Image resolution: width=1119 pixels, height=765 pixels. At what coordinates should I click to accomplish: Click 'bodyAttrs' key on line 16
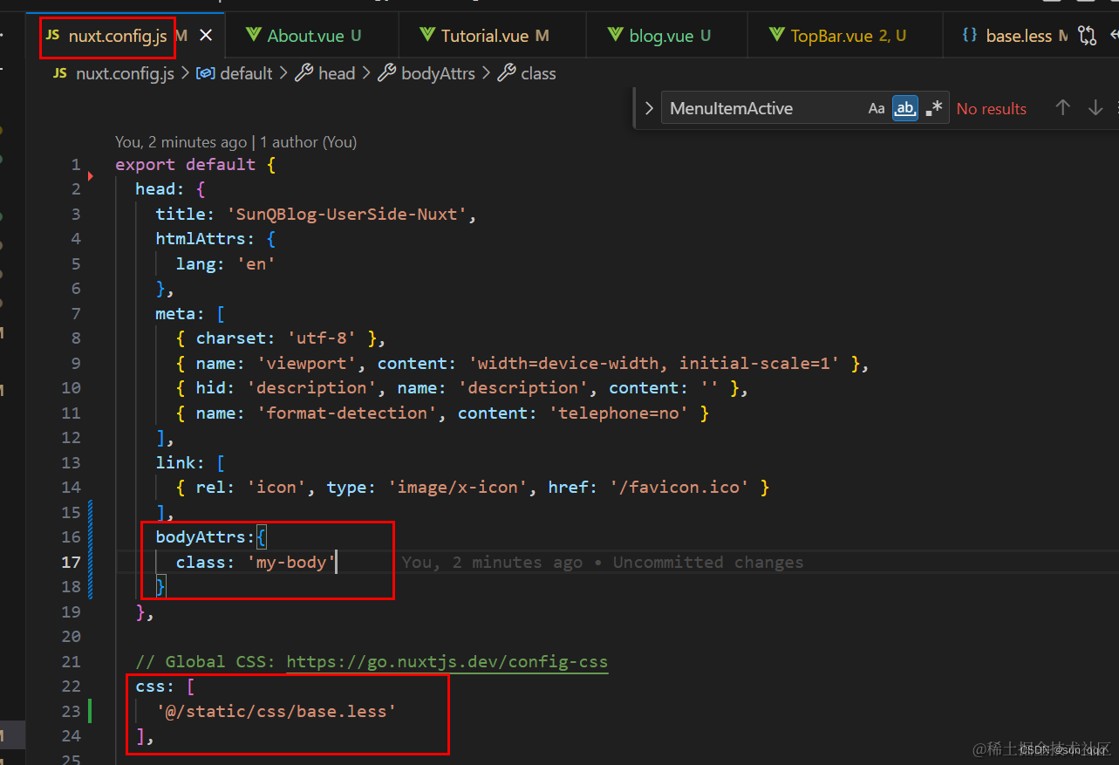[201, 536]
